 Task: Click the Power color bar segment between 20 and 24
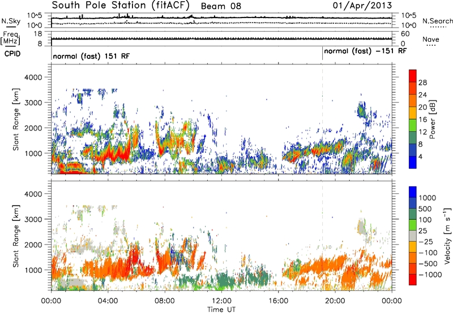click(413, 101)
